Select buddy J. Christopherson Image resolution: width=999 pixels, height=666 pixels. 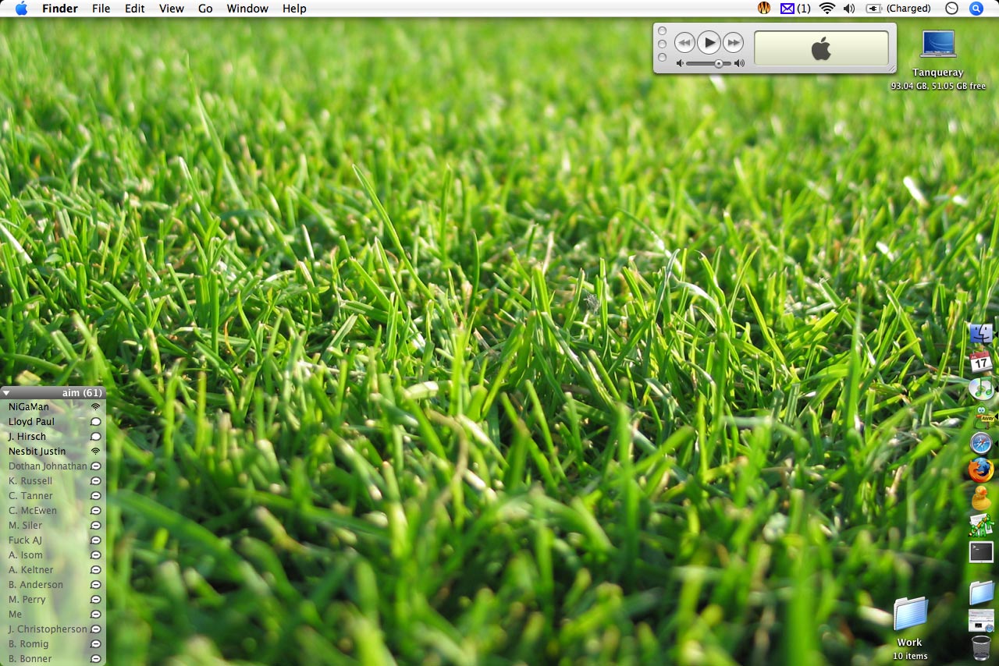[x=53, y=629]
